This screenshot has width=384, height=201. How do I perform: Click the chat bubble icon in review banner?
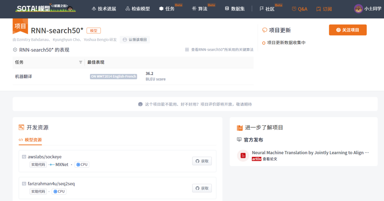140,104
